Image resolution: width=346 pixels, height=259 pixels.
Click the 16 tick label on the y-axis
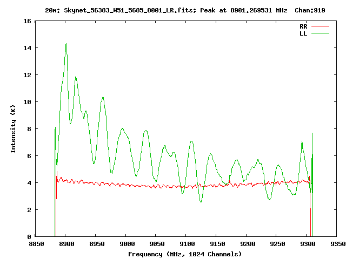coord(26,21)
